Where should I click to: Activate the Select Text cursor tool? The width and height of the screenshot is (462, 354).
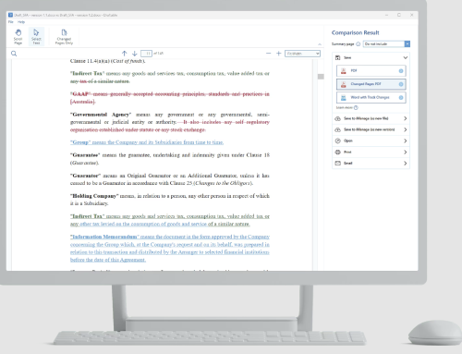tap(36, 37)
